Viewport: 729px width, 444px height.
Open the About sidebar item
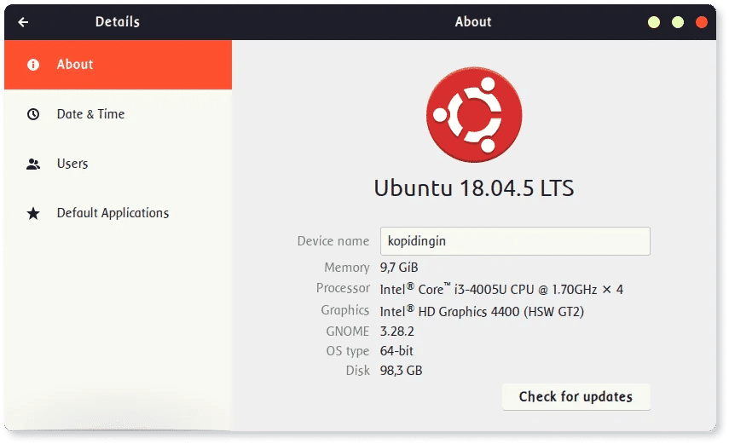click(x=119, y=65)
